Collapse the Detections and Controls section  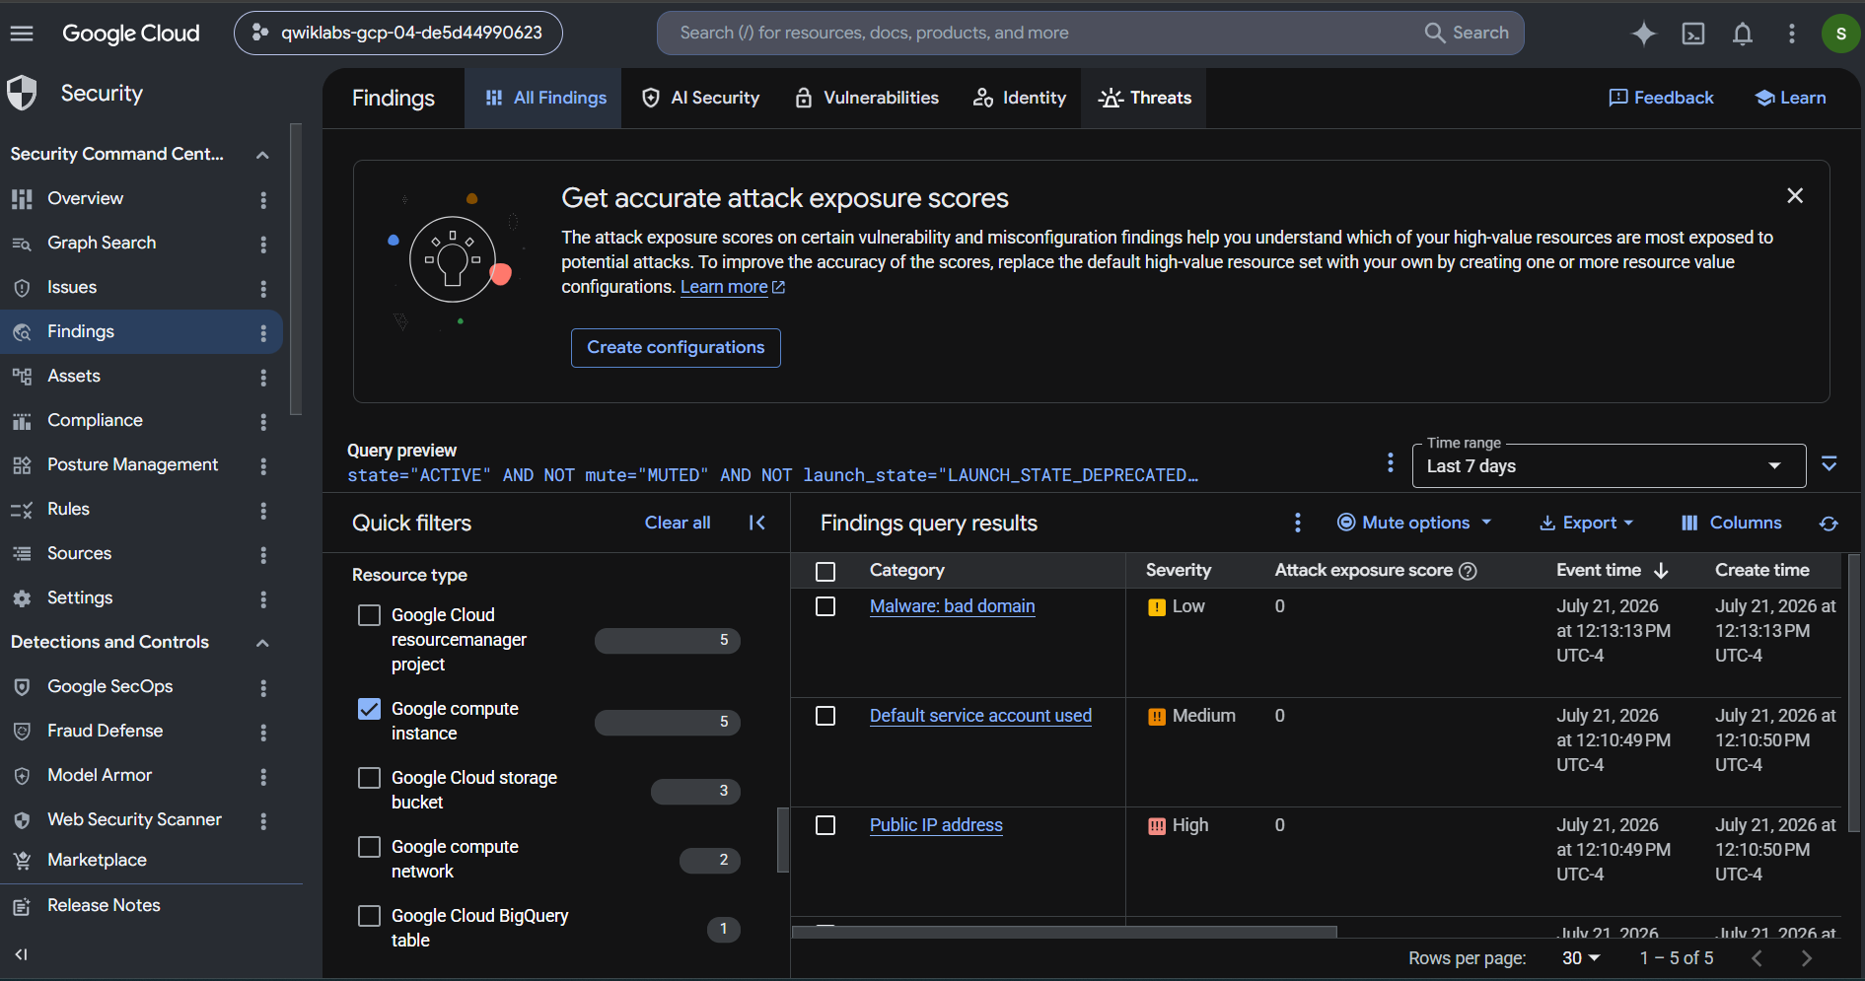(262, 643)
